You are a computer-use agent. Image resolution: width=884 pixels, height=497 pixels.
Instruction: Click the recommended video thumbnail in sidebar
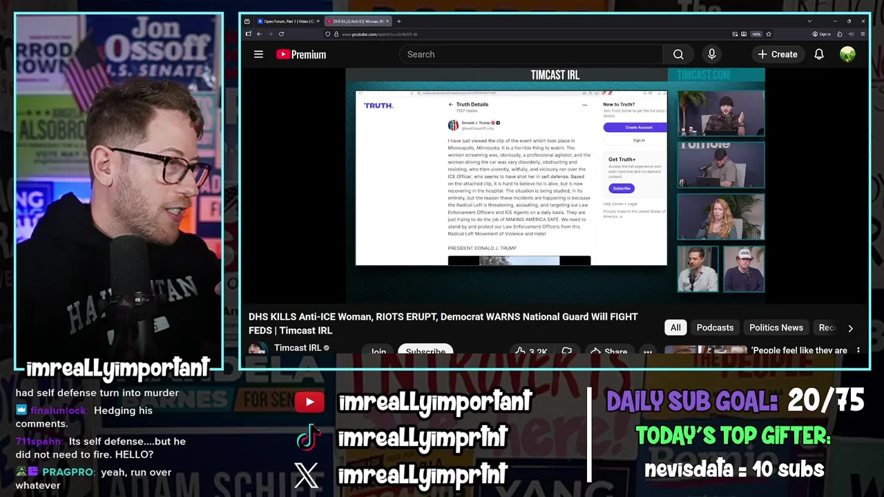(706, 350)
